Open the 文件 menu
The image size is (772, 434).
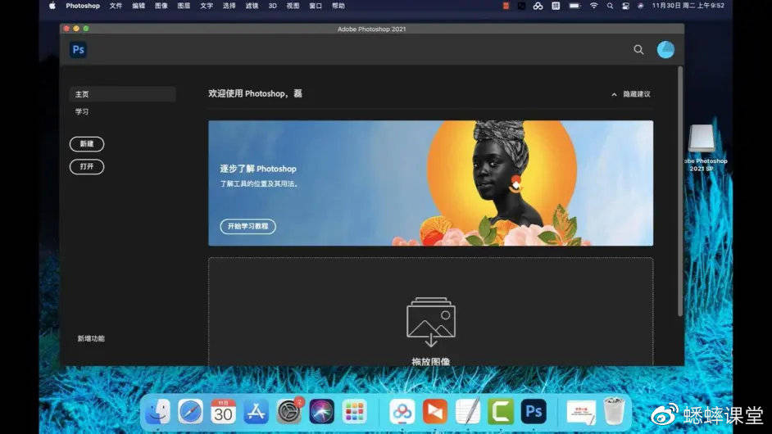[x=116, y=6]
